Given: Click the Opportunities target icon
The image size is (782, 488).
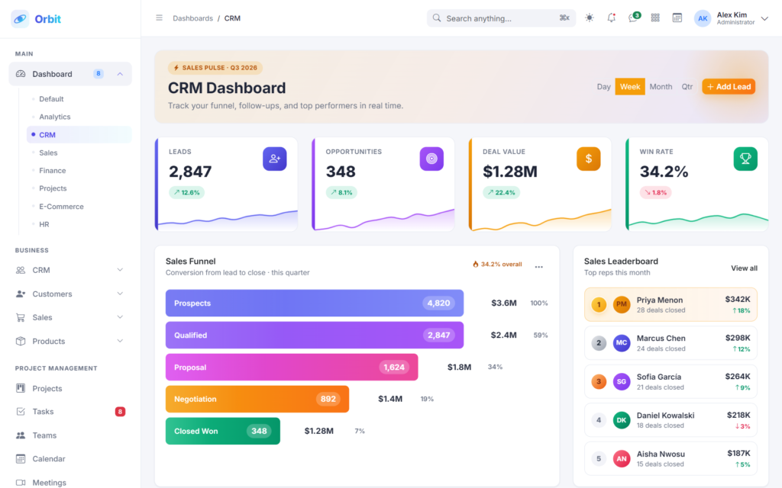Looking at the screenshot, I should tap(432, 159).
